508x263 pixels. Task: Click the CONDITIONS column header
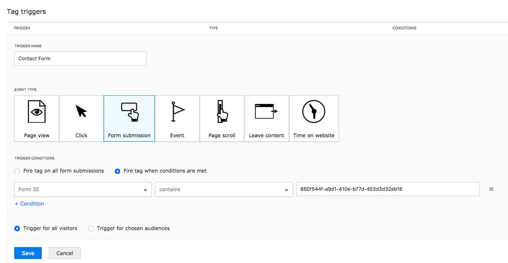pyautogui.click(x=404, y=28)
